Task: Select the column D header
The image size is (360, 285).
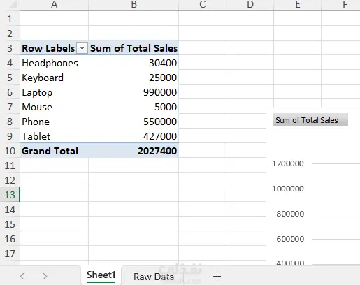Action: click(250, 5)
